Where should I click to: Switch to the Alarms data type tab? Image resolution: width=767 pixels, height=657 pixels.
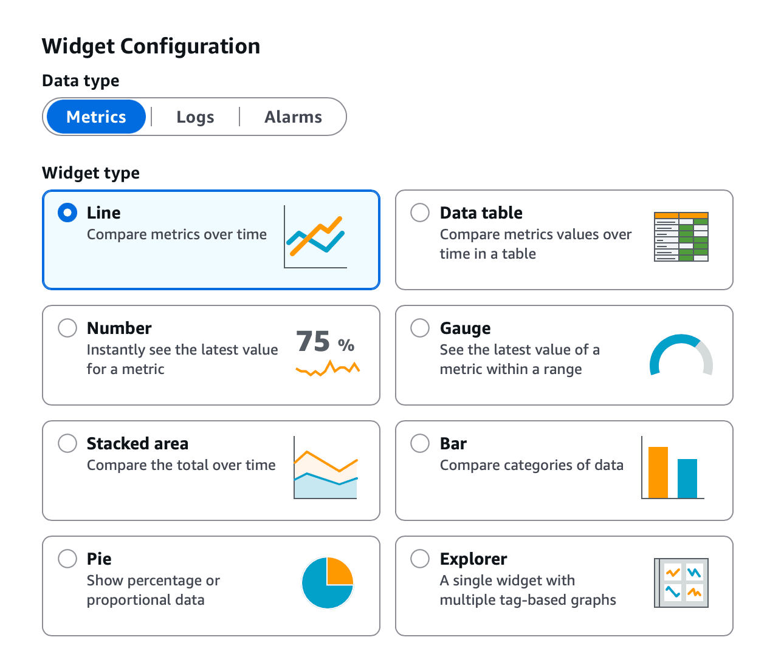coord(293,117)
